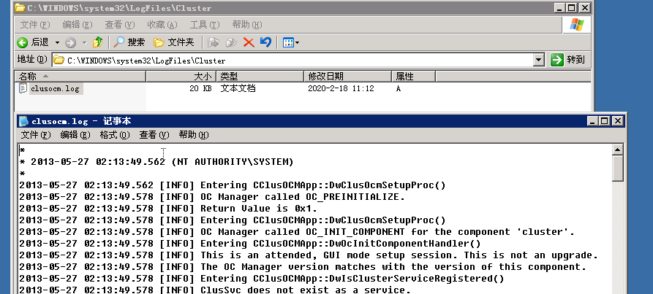Expand the address bar dropdown arrow

[x=539, y=61]
